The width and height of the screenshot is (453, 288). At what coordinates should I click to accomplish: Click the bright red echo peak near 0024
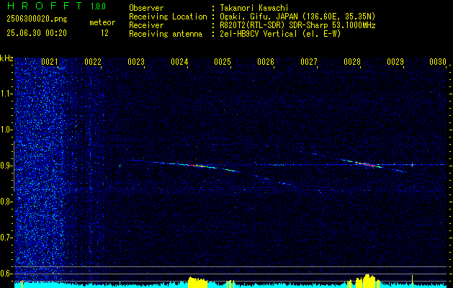tap(194, 166)
